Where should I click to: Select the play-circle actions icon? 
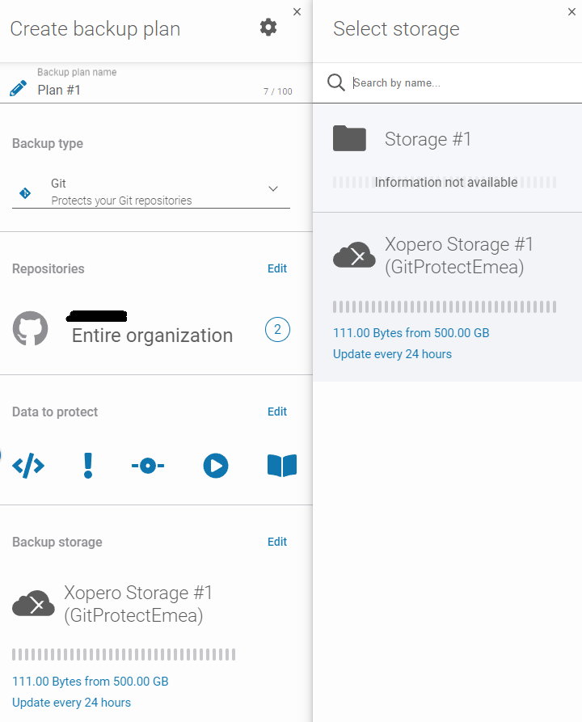tap(216, 466)
